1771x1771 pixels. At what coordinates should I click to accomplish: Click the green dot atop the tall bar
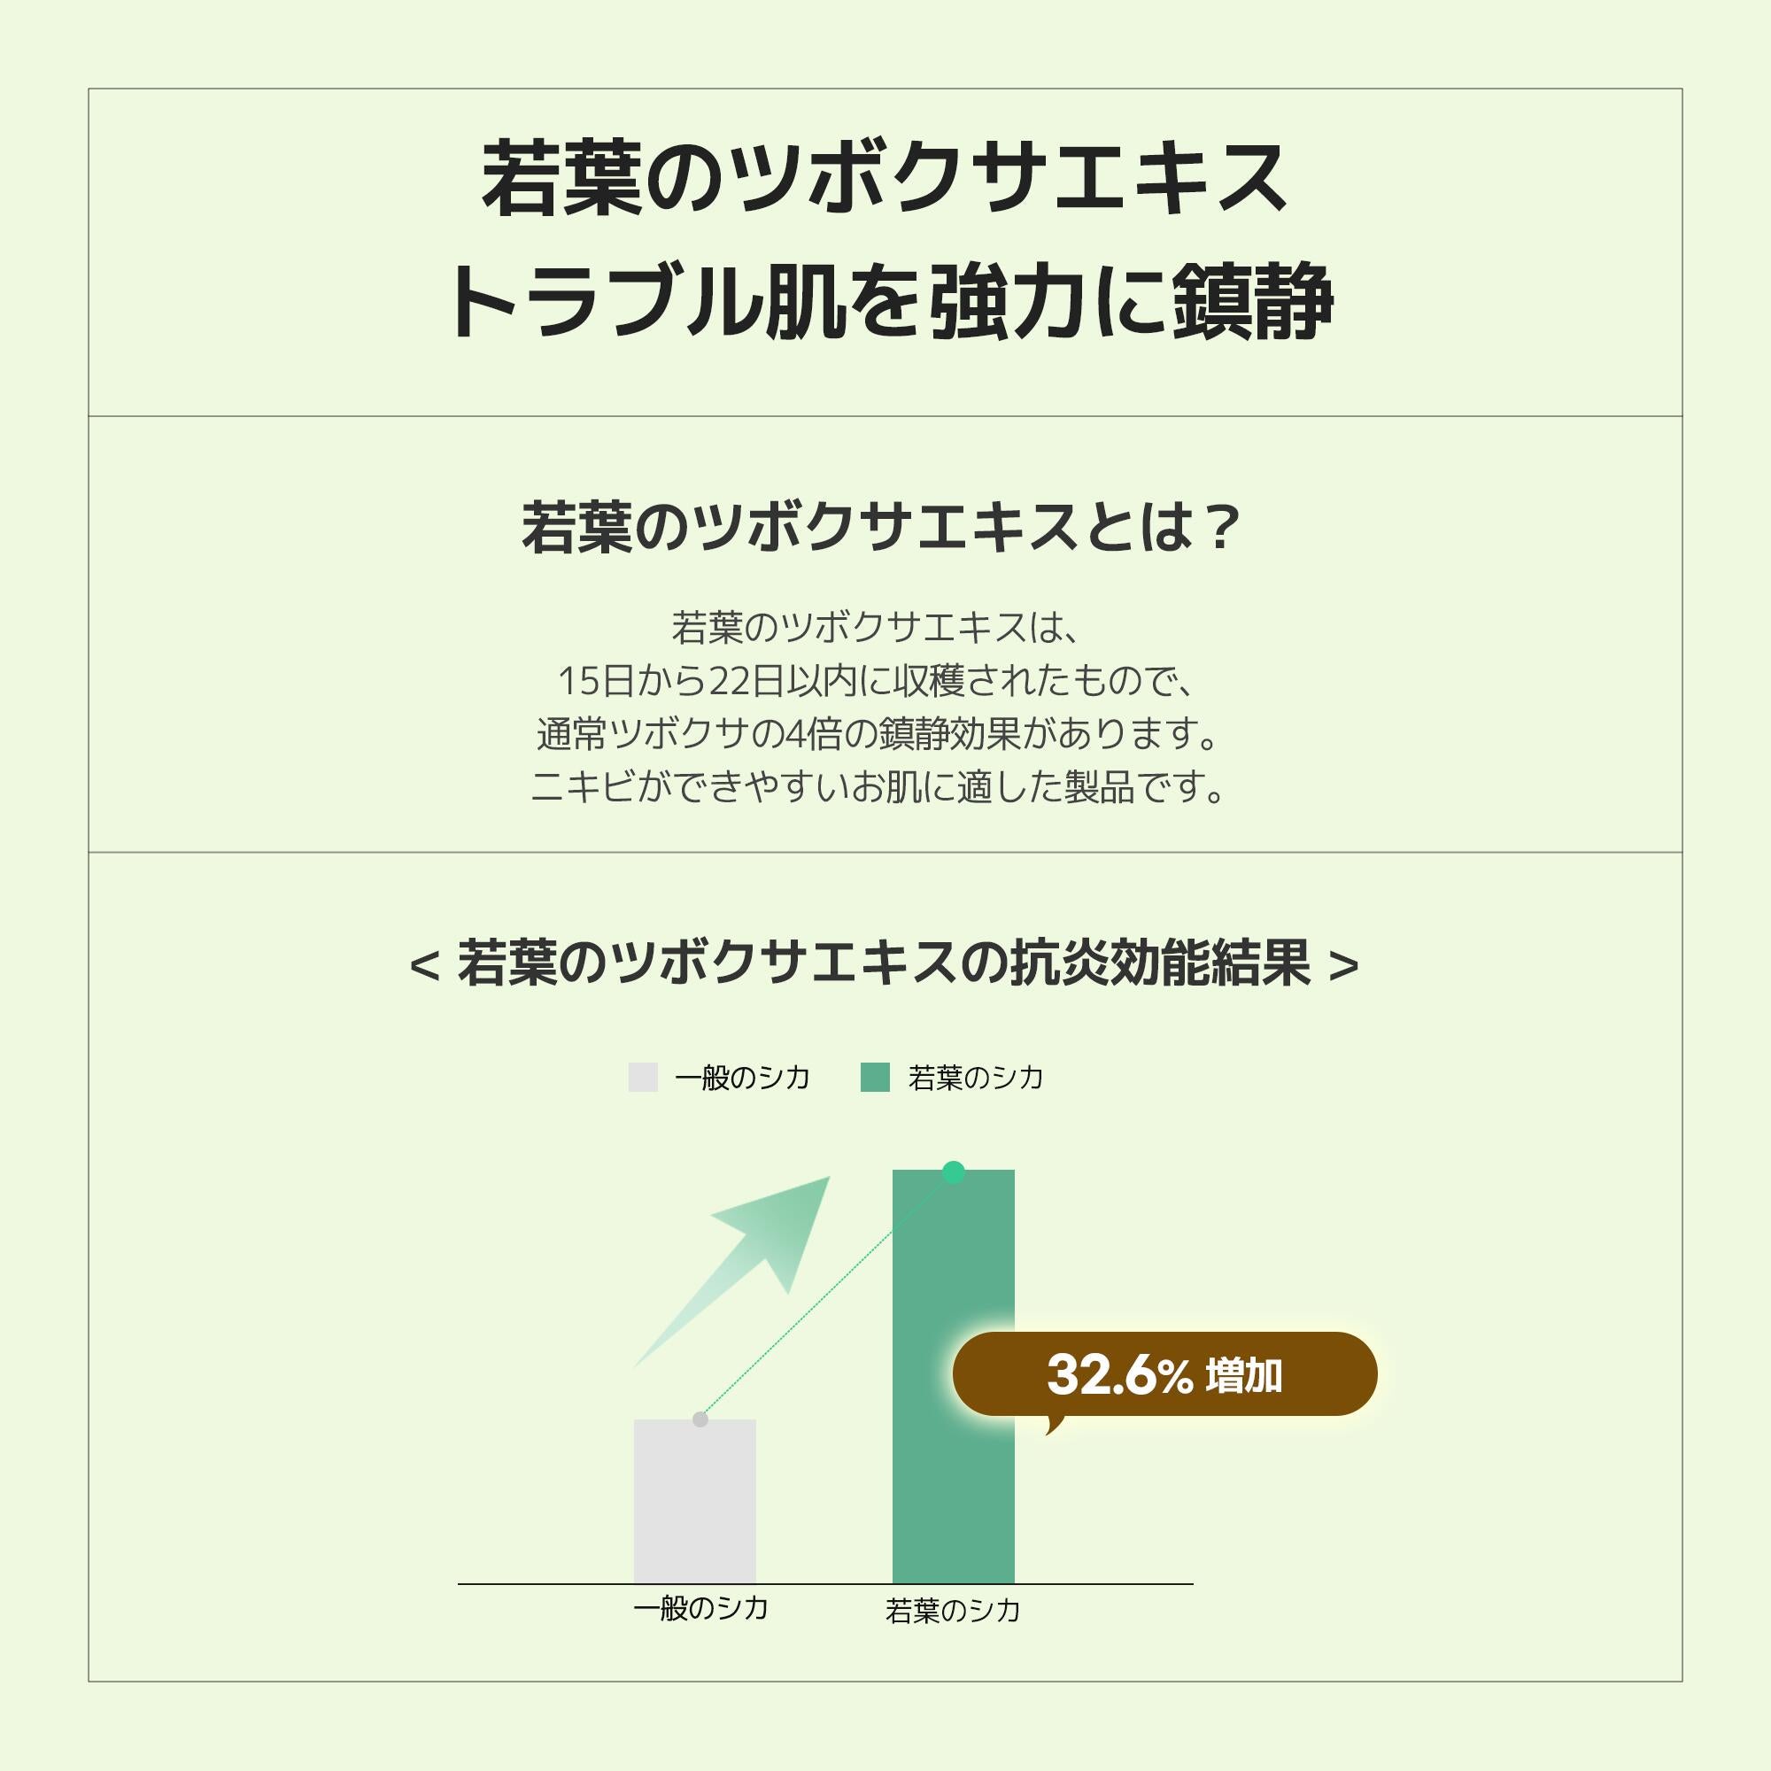point(954,1172)
